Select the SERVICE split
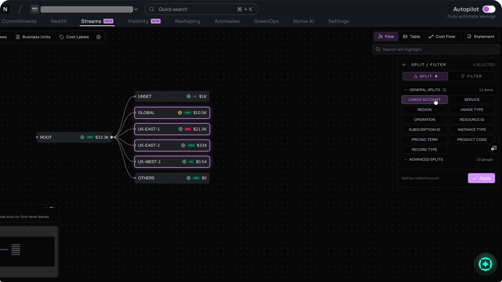Image resolution: width=502 pixels, height=282 pixels. pos(472,99)
